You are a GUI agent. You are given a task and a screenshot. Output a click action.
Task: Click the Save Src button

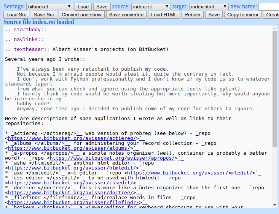point(44,15)
